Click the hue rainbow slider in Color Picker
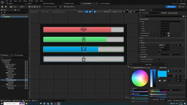 point(158,91)
